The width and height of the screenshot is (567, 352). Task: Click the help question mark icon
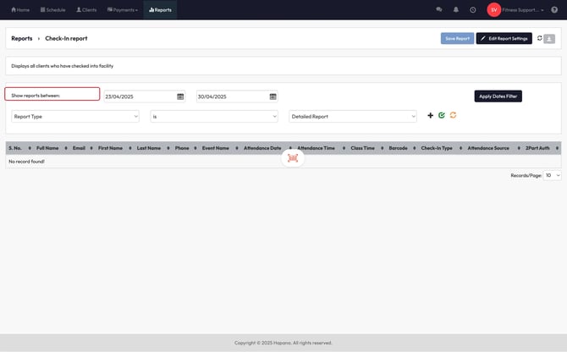click(x=554, y=10)
